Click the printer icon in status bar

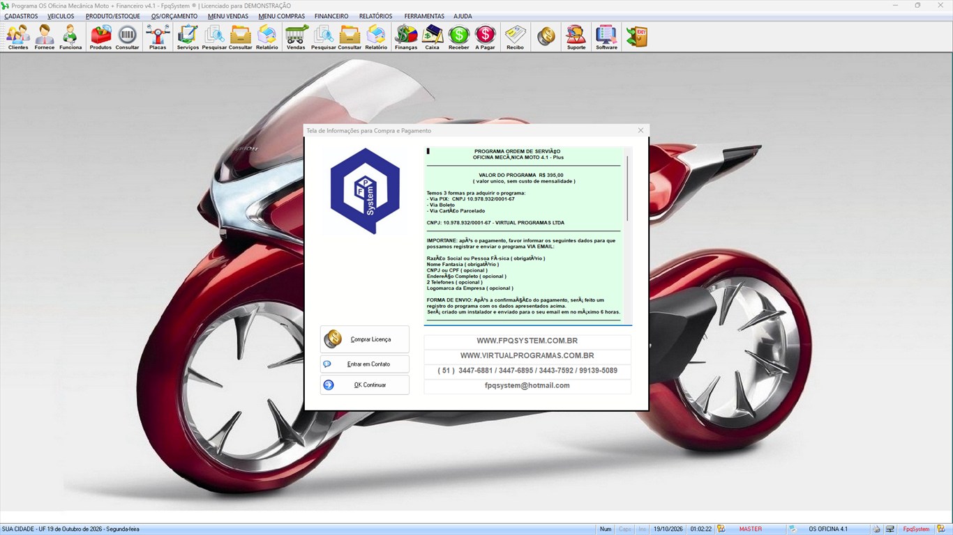[876, 529]
